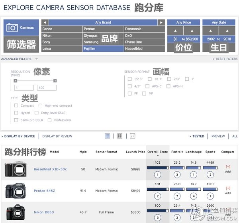Viewport: 239px width, 223px height.
Task: Check the 1/1.7" sensor format checkbox
Action: click(150, 79)
